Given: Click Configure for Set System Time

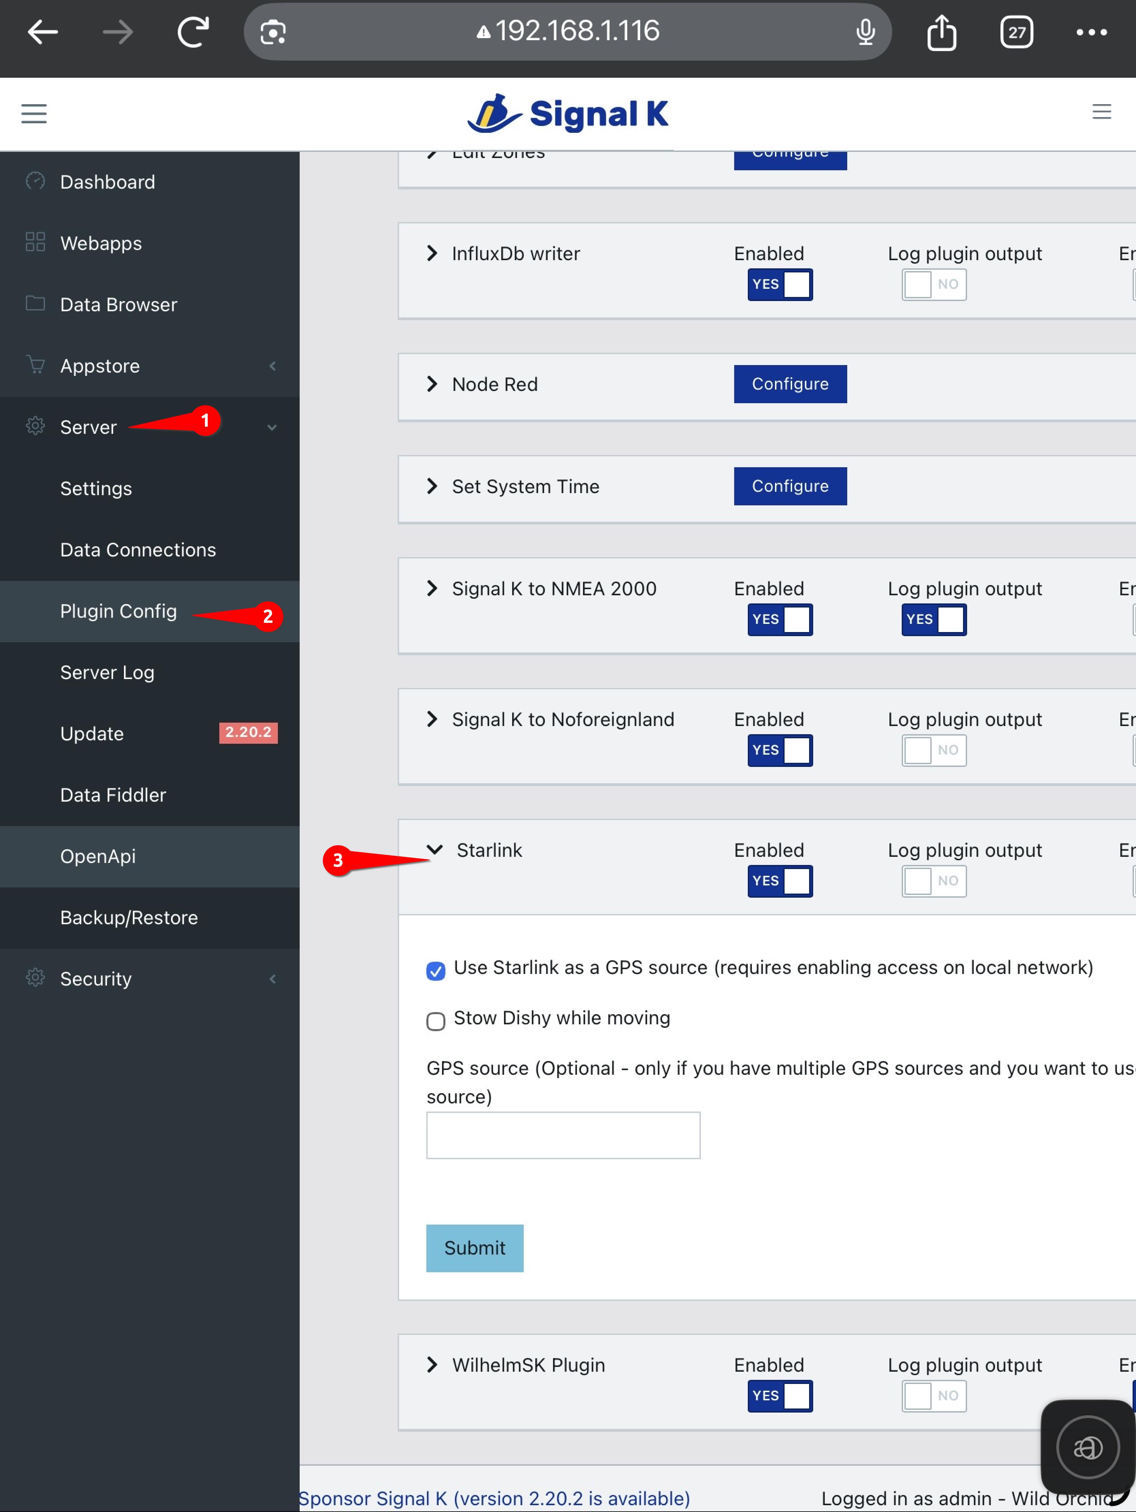Looking at the screenshot, I should pyautogui.click(x=789, y=486).
